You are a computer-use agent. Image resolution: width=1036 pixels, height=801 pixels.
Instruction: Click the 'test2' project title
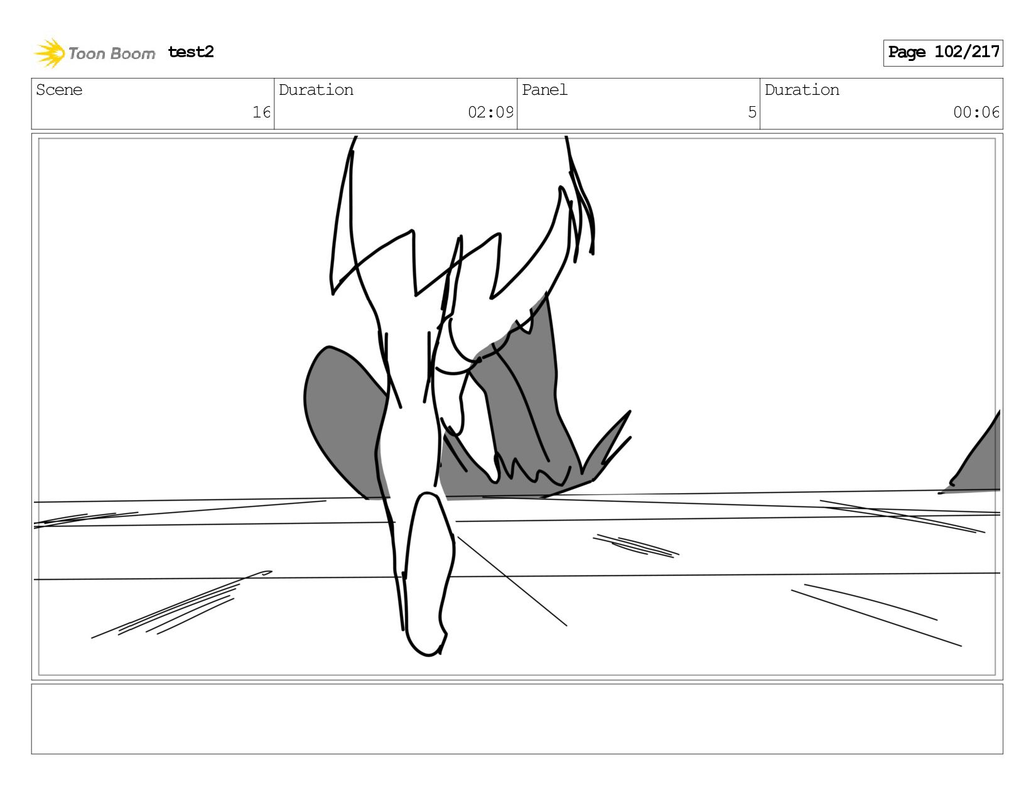[x=191, y=52]
